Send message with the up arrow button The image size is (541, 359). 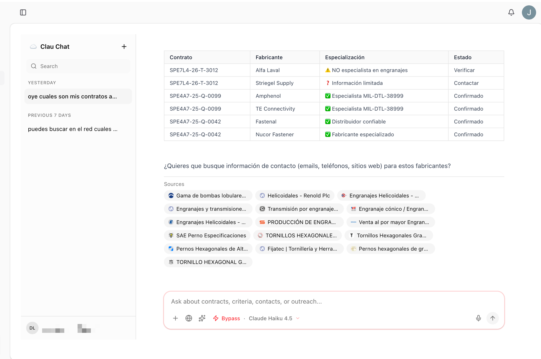tap(492, 318)
